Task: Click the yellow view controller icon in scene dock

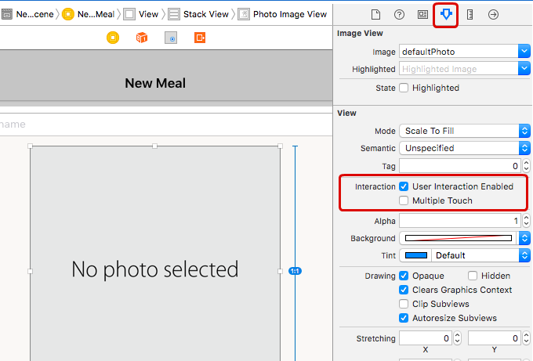Action: [113, 38]
